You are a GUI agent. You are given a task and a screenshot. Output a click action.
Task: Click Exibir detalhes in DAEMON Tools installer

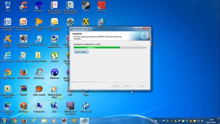(81, 52)
